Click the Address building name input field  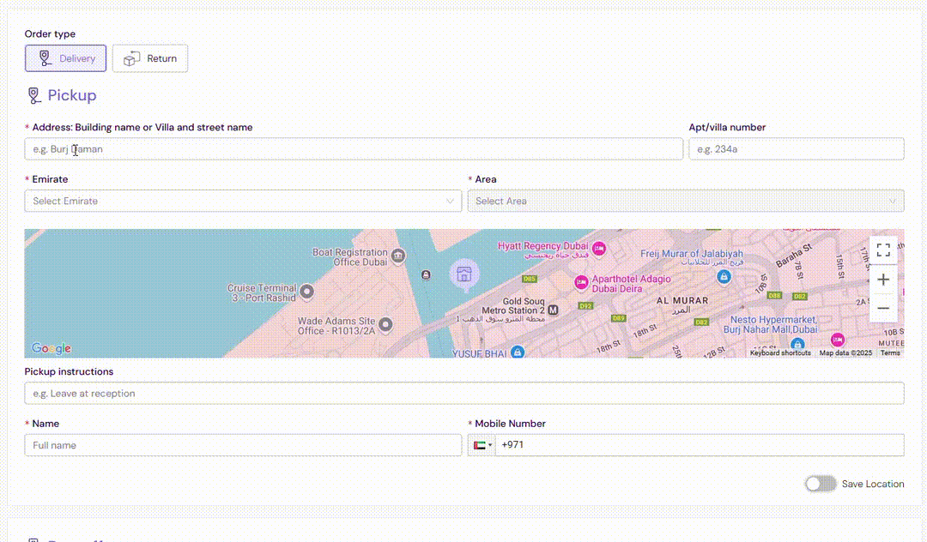pos(354,148)
